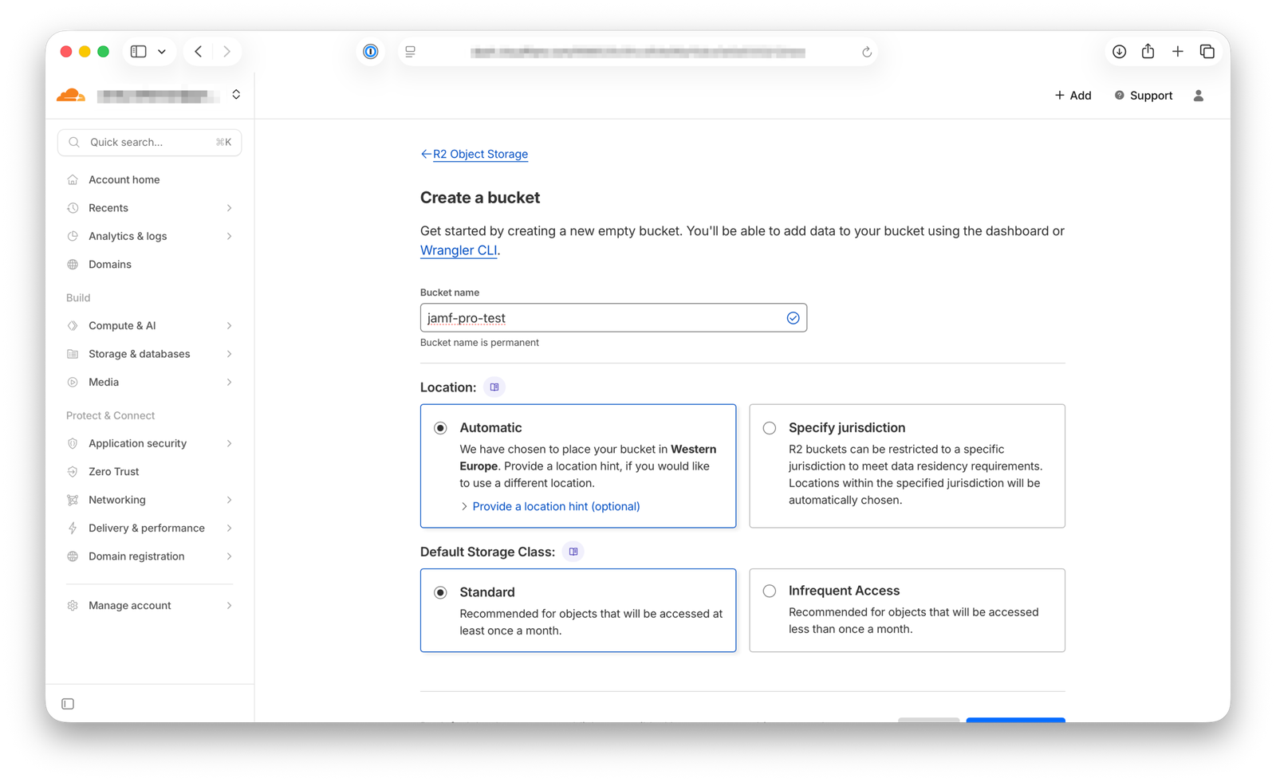Image resolution: width=1276 pixels, height=782 pixels.
Task: Click the Bucket name input field
Action: (x=602, y=318)
